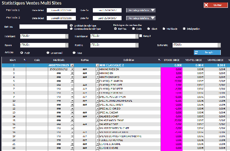The width and height of the screenshot is (230, 151).
Task: Open MultiCode dropdown arrow in first row
Action: (72, 66)
